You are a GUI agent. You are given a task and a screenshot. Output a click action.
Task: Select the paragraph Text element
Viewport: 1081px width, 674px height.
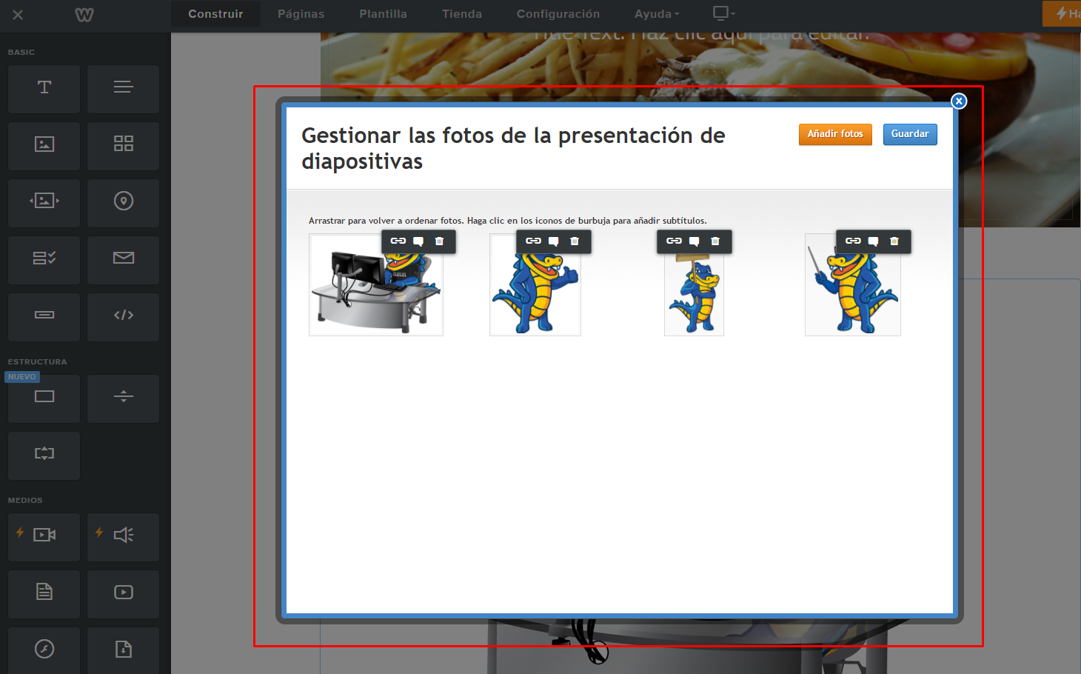point(123,88)
